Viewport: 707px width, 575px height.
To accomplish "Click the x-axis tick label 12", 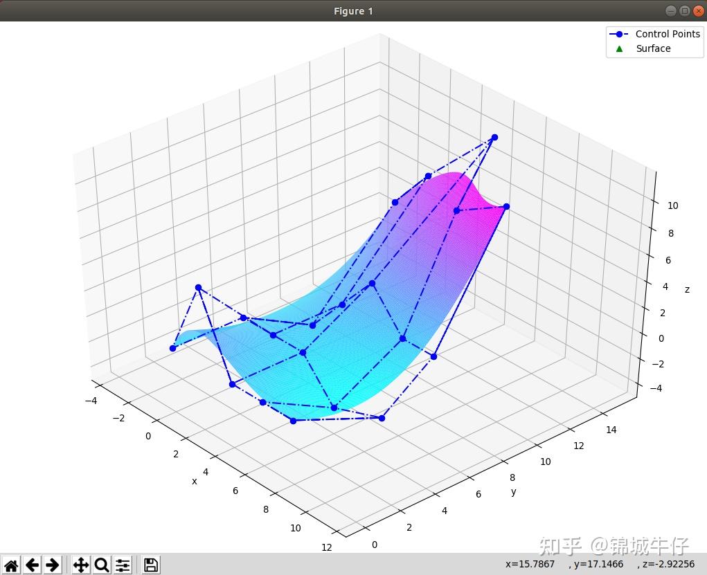I will click(x=326, y=547).
